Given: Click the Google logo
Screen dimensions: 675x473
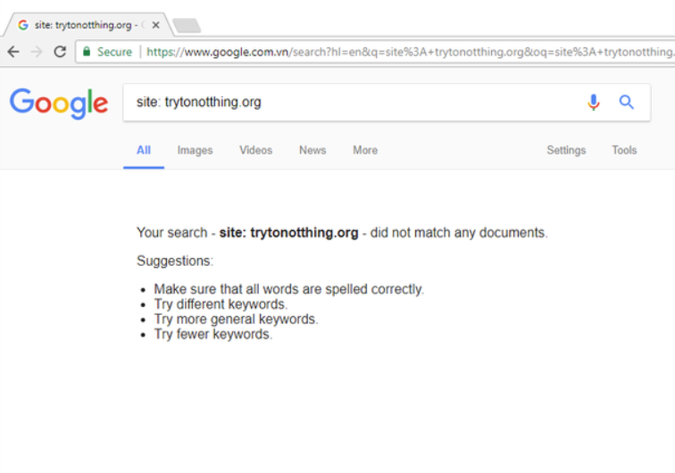Looking at the screenshot, I should click(x=59, y=103).
